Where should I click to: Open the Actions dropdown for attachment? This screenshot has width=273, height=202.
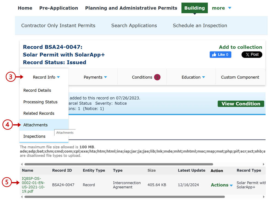click(222, 185)
